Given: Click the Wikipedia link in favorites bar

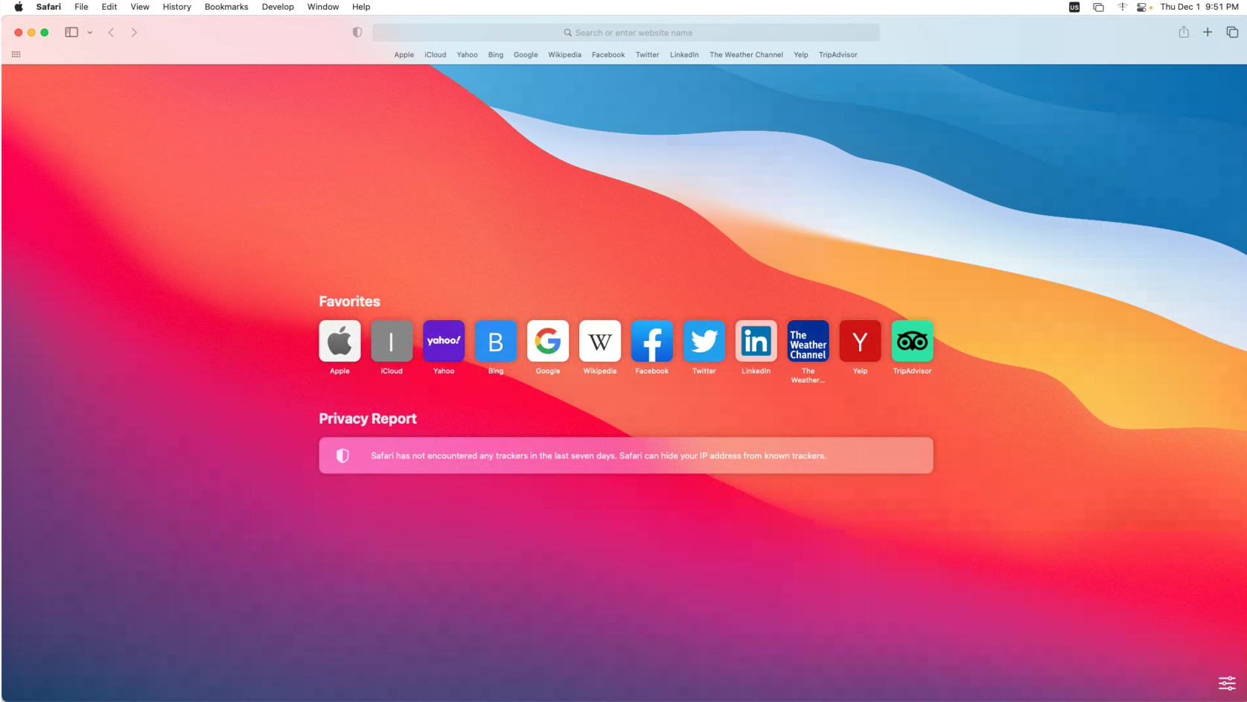Looking at the screenshot, I should 565,54.
